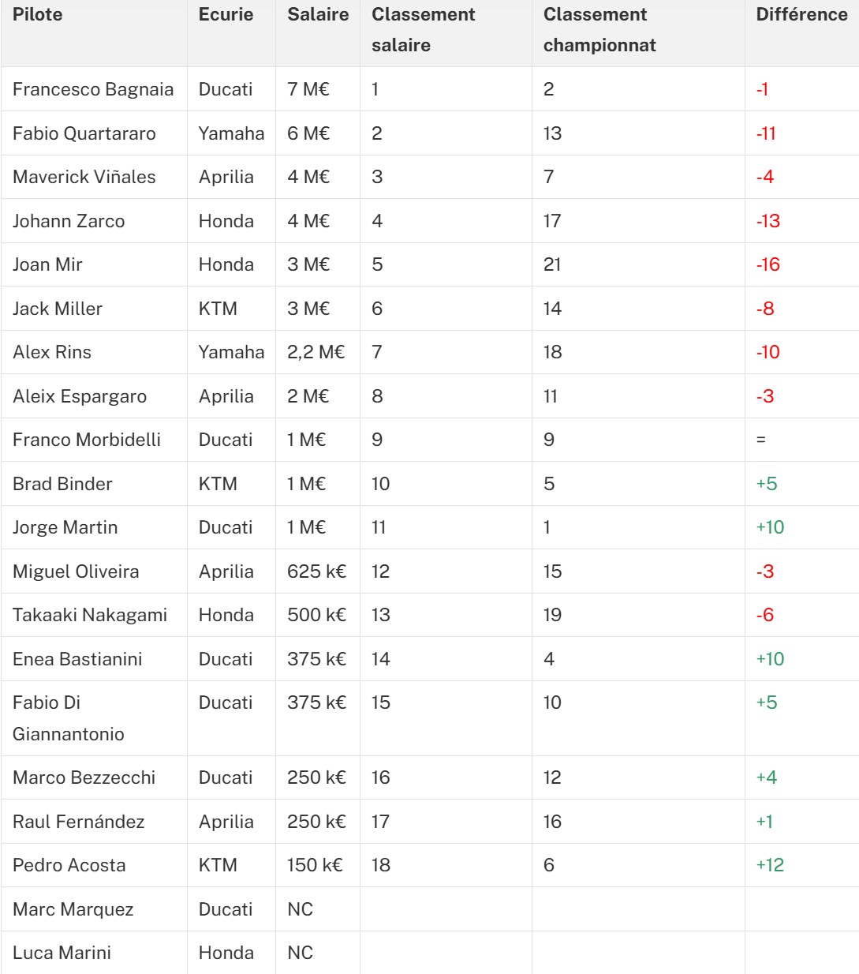This screenshot has height=974, width=859.
Task: Select Franco Morbidelli's equal sign difference cell
Action: pos(761,440)
